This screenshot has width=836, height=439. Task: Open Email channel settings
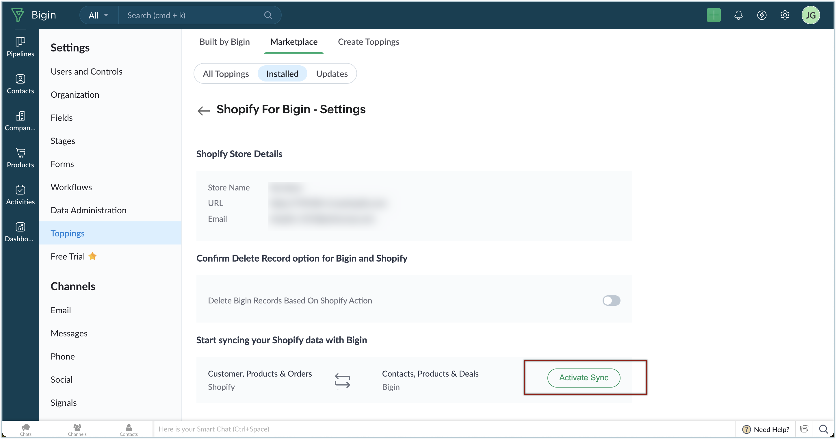click(60, 310)
